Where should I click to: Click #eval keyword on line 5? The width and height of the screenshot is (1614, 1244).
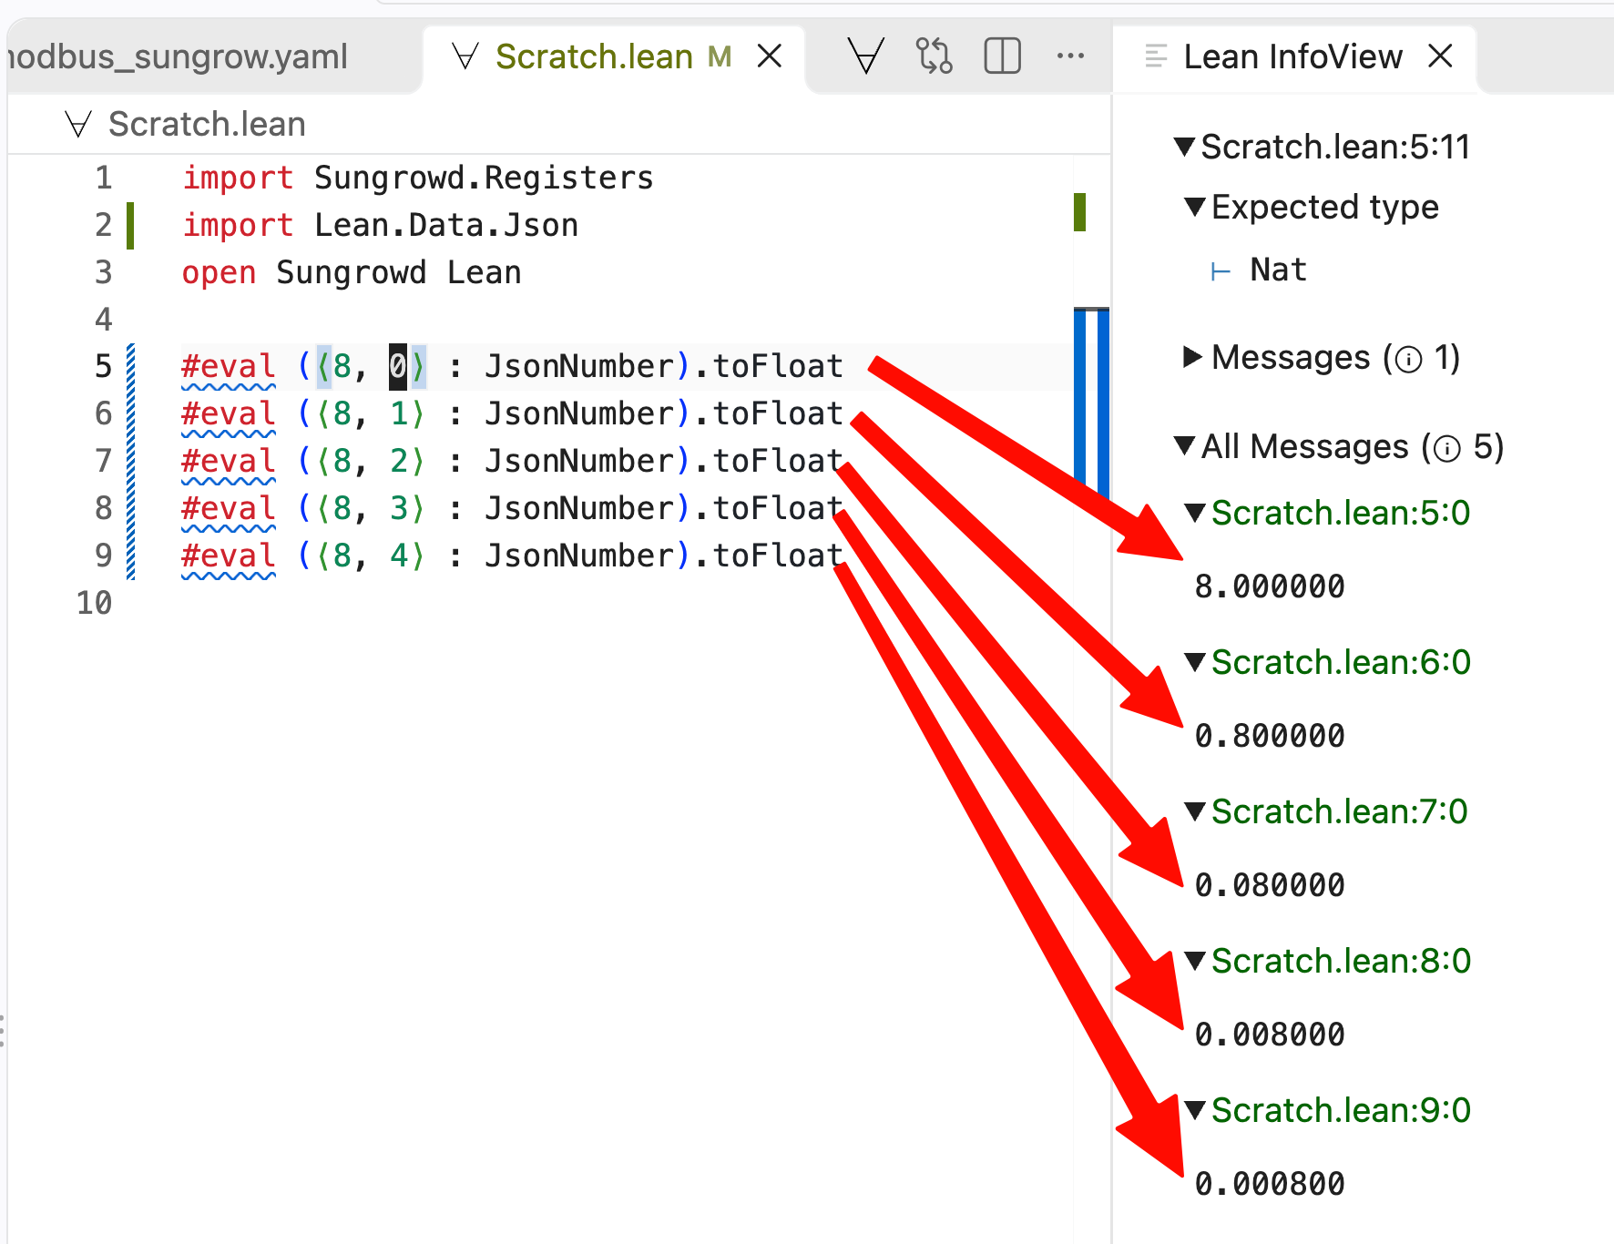coord(229,366)
